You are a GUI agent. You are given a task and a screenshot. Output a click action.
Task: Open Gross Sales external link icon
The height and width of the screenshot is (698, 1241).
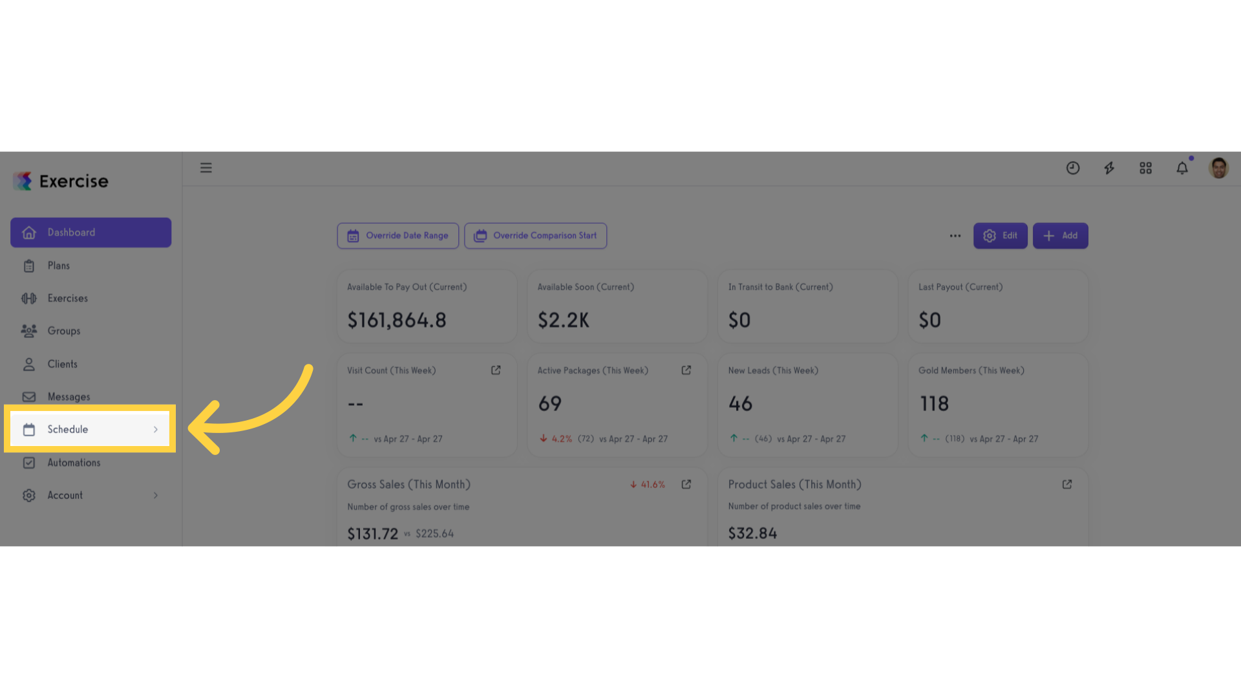[x=686, y=484]
